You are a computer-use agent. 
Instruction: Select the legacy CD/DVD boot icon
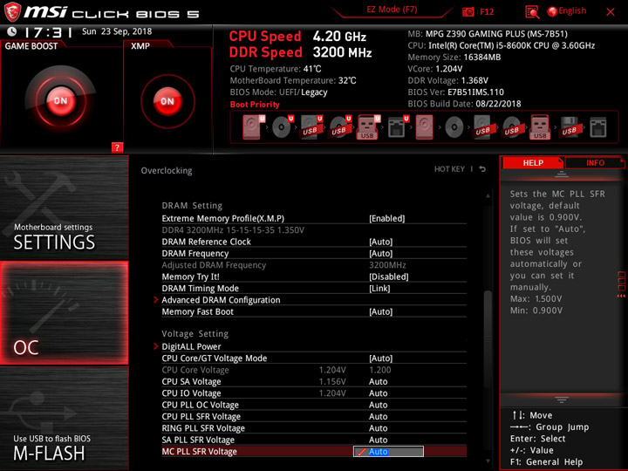[454, 127]
